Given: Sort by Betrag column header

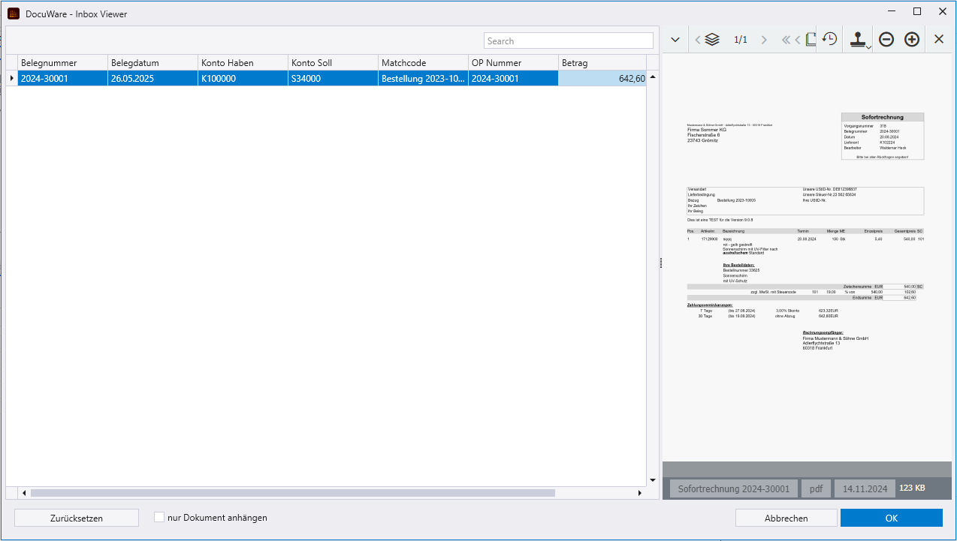Looking at the screenshot, I should [x=602, y=62].
